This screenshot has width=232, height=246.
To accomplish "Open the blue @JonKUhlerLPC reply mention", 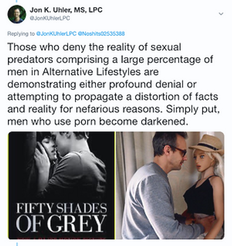I will [56, 34].
